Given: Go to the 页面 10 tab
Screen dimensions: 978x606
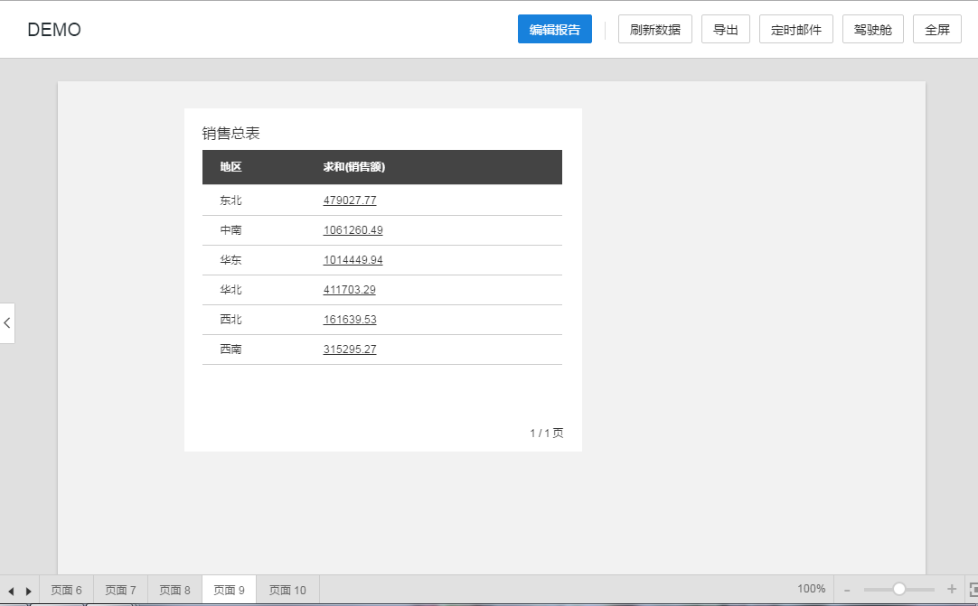Looking at the screenshot, I should [x=287, y=591].
